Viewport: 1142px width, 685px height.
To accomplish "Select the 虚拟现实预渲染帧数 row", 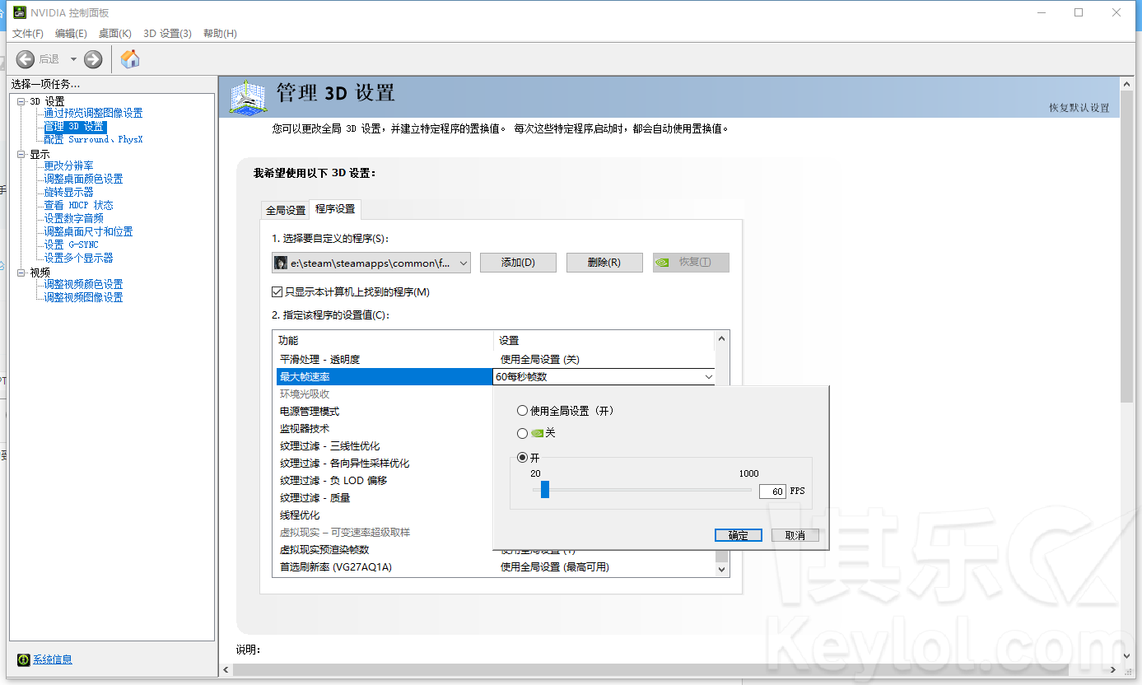I will coord(383,549).
